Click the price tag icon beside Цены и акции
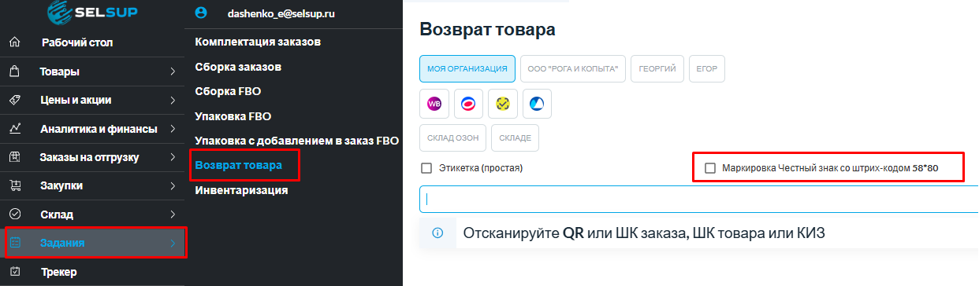 (x=14, y=100)
